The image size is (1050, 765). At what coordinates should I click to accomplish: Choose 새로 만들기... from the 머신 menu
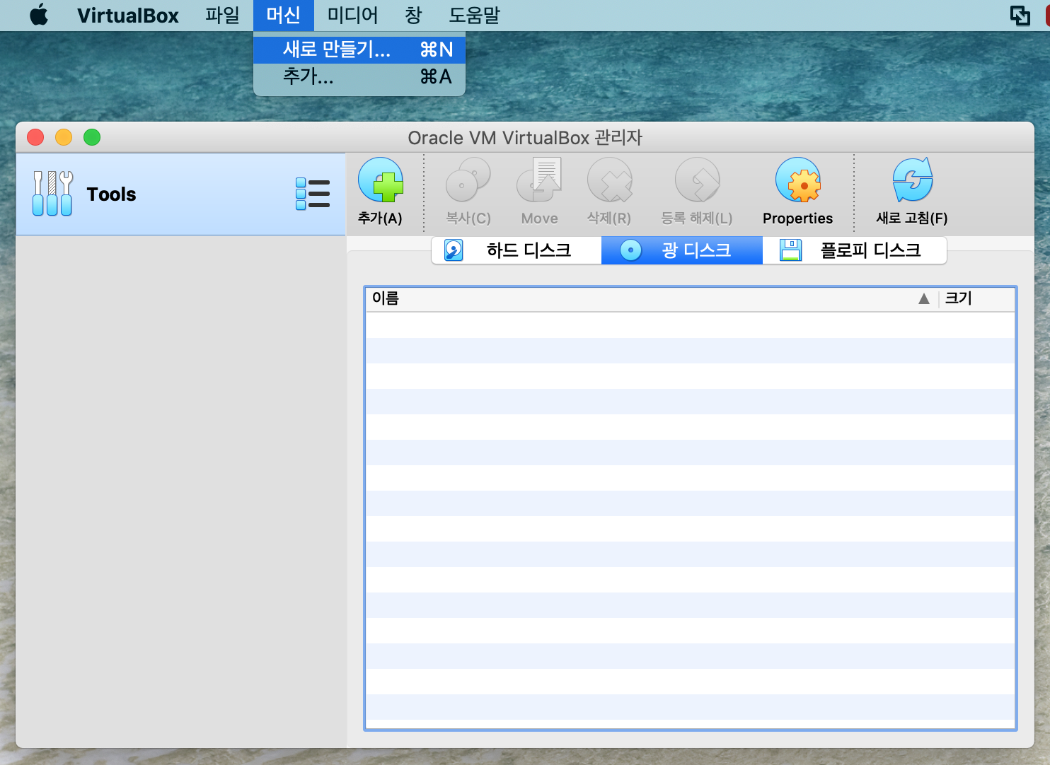[x=359, y=49]
